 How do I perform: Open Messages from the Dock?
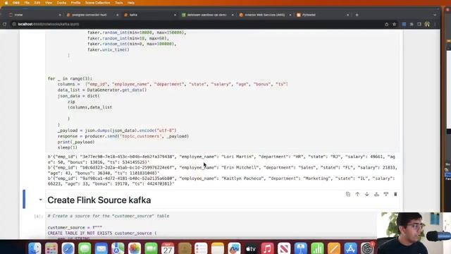85,248
